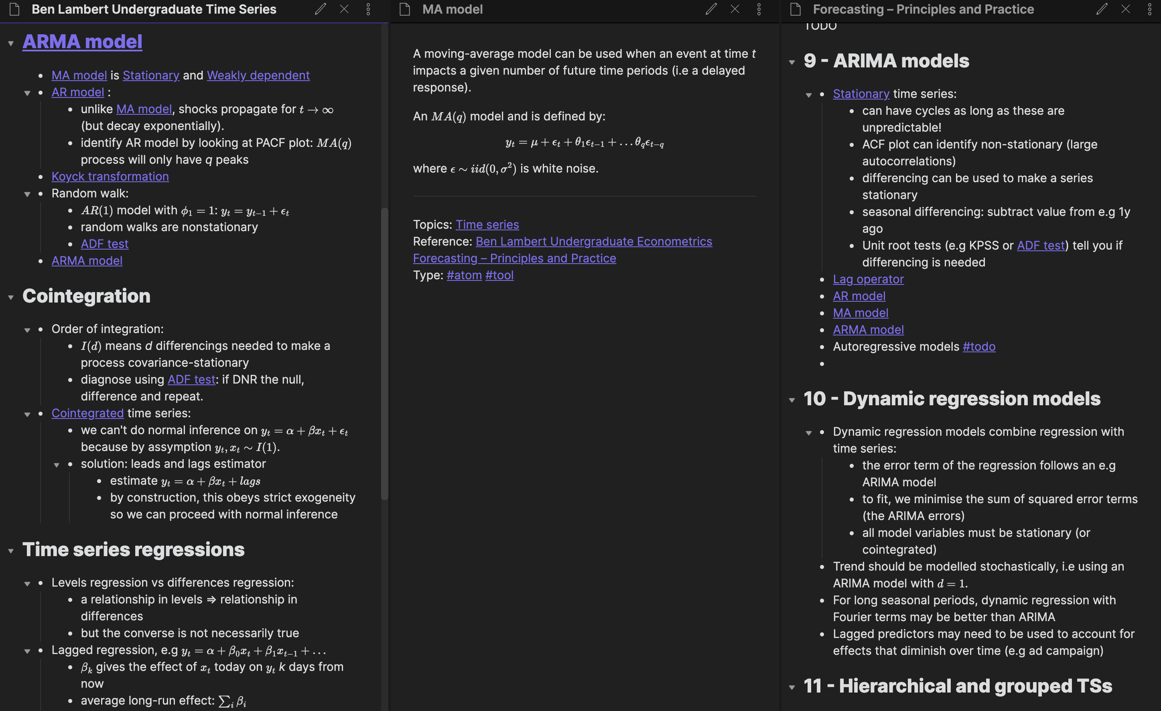Open Stationary link in ARIMA models section
1161x711 pixels.
click(x=861, y=94)
